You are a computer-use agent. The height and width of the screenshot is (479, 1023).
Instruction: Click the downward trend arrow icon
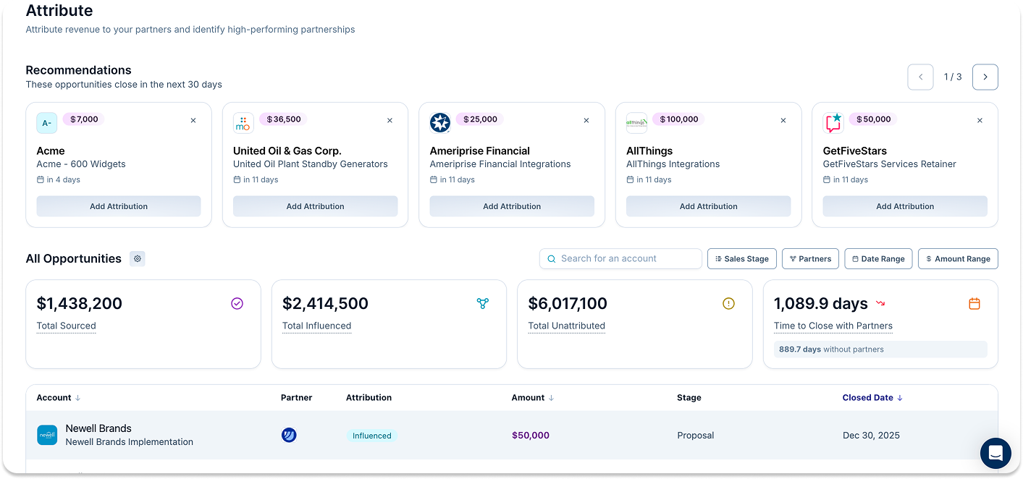881,303
